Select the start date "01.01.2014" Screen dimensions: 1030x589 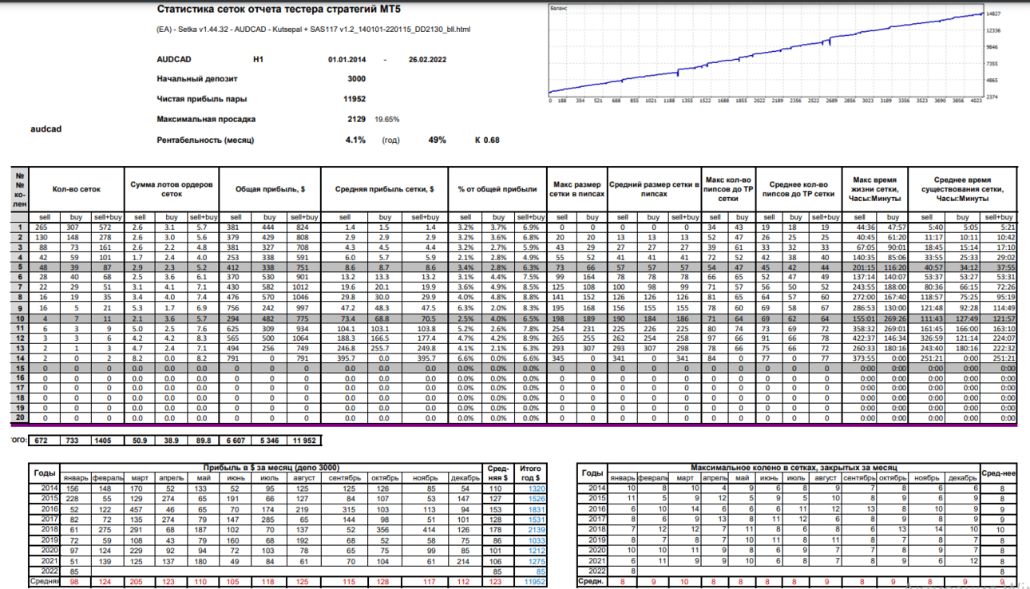tap(347, 60)
